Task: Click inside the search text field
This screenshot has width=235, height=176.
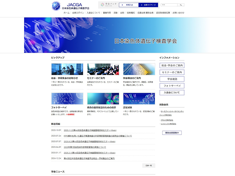Action: (x=169, y=5)
